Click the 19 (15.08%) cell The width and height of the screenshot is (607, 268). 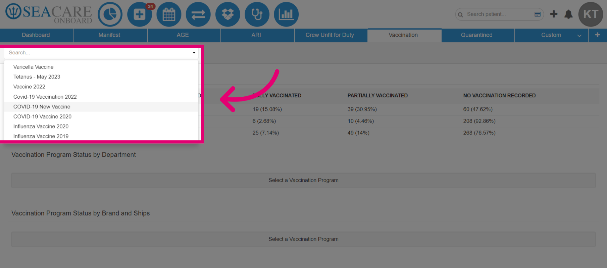(267, 109)
